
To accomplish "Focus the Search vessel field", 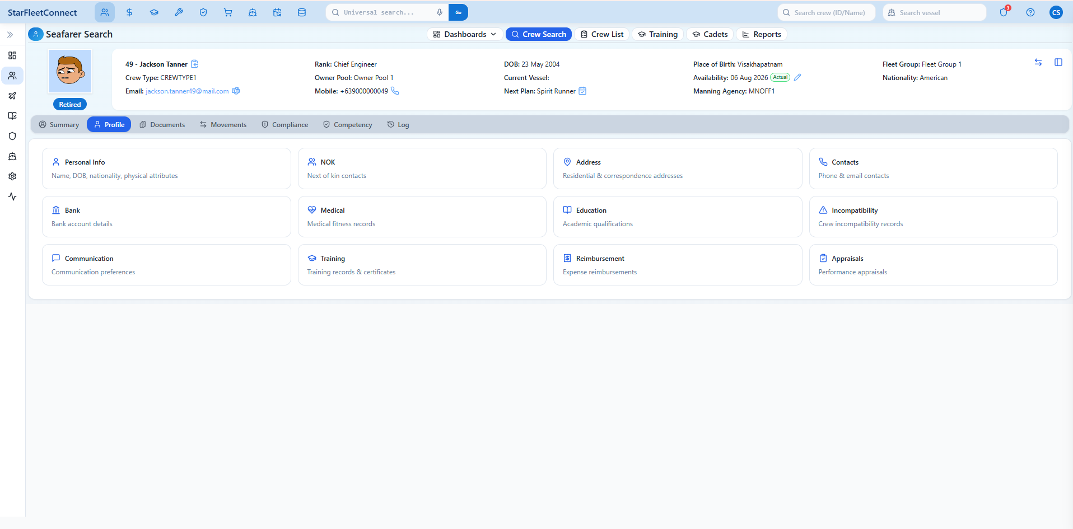I will pos(934,12).
